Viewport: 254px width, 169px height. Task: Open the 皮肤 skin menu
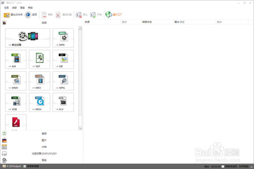pos(14,8)
